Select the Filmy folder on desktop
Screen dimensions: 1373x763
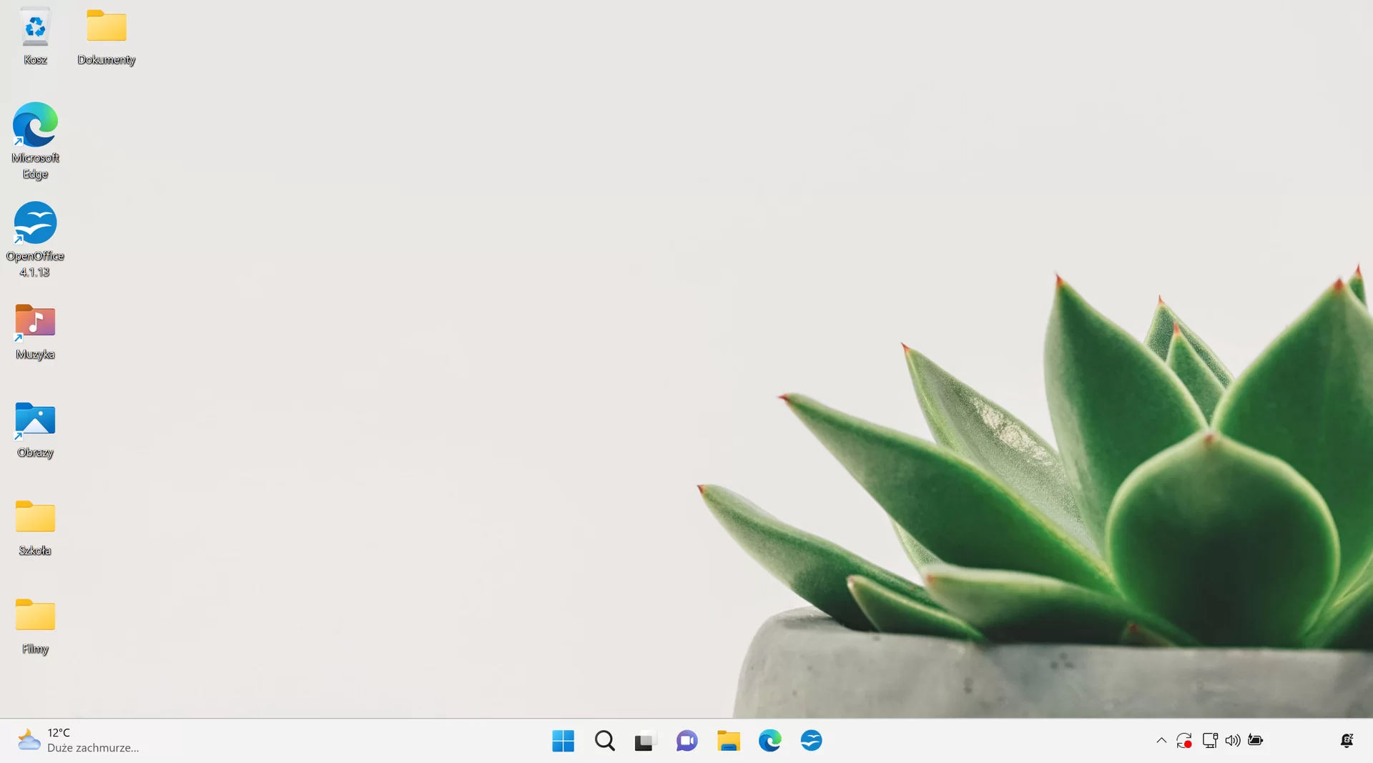coord(35,626)
